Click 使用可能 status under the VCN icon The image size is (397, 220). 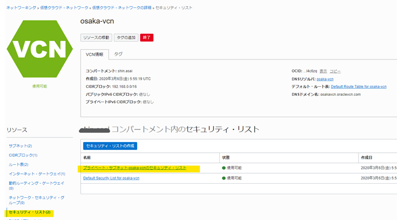(40, 86)
